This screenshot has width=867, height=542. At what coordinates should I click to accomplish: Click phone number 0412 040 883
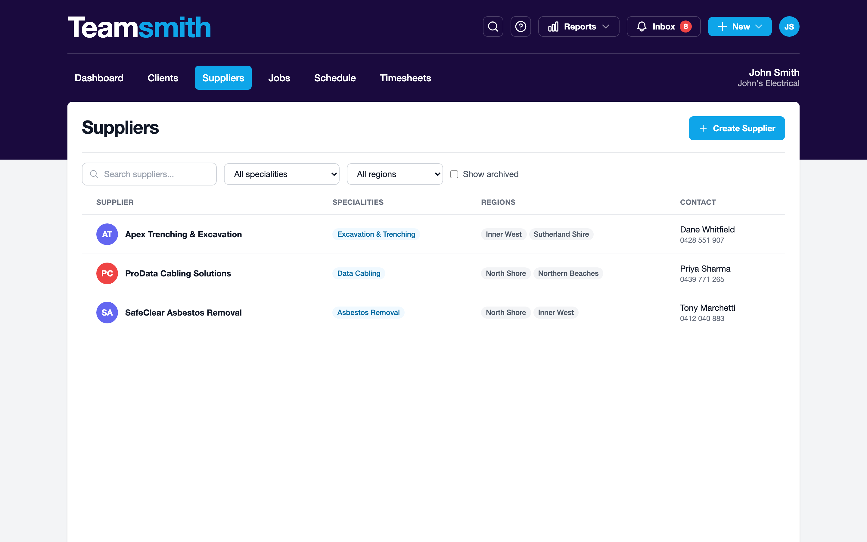pos(702,318)
